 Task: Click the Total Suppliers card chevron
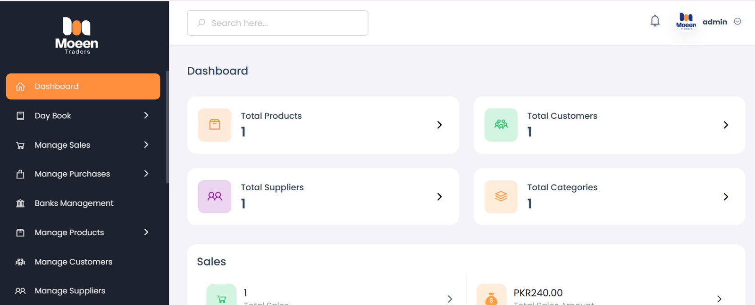(x=439, y=197)
